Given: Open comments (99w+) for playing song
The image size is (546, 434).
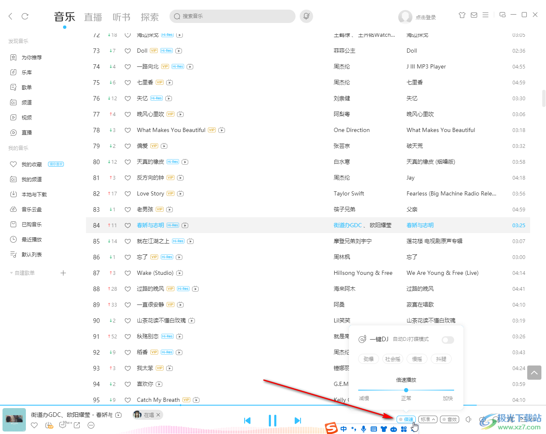Looking at the screenshot, I should coord(66,424).
